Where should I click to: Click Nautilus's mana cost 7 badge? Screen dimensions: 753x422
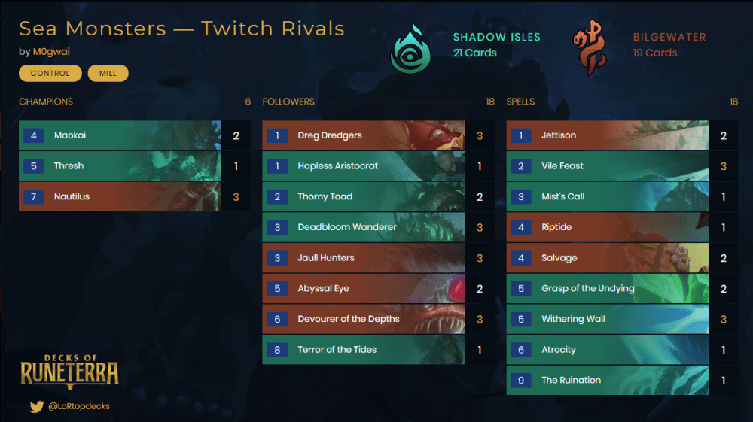[x=34, y=197]
